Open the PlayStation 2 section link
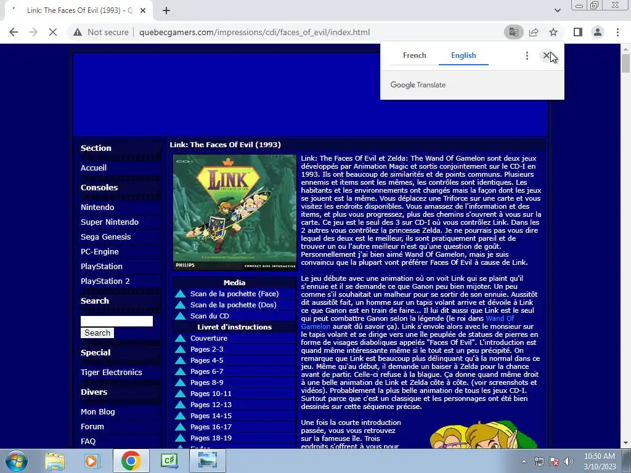 [105, 281]
